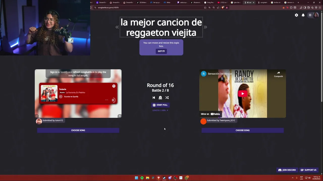Viewport: 323px width, 181px height.
Task: Open the Support Us button
Action: [308, 170]
